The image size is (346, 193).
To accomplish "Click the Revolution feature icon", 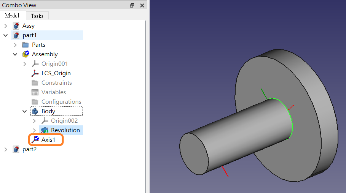I will coord(45,130).
